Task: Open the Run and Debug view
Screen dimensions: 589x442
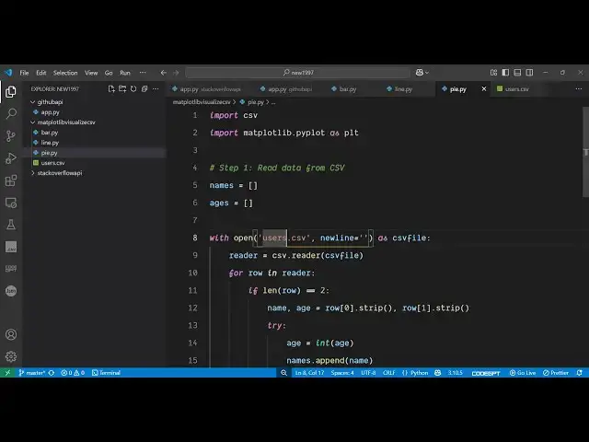Action: tap(11, 158)
